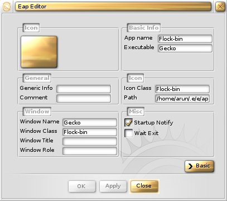The image size is (227, 201).
Task: Switch to Basic mode with Basic button
Action: 199,166
